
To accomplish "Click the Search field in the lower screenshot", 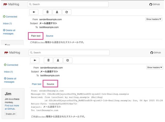I will tap(69, 53).
